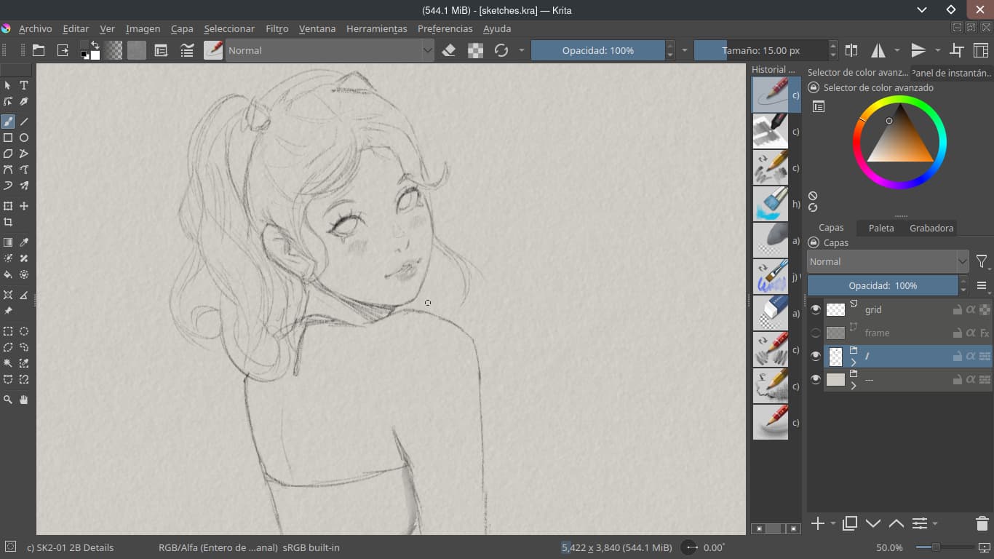
Task: Switch to the Paleta tab
Action: coord(881,228)
